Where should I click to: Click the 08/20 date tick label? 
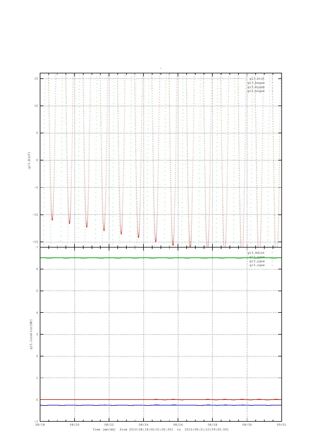coord(75,424)
